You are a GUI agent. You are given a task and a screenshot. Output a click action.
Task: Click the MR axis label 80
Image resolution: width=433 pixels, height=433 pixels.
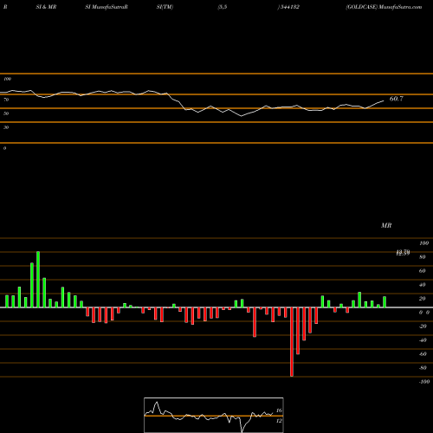click(x=423, y=257)
